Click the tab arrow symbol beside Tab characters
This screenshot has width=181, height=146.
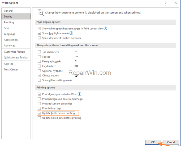[x=76, y=52]
